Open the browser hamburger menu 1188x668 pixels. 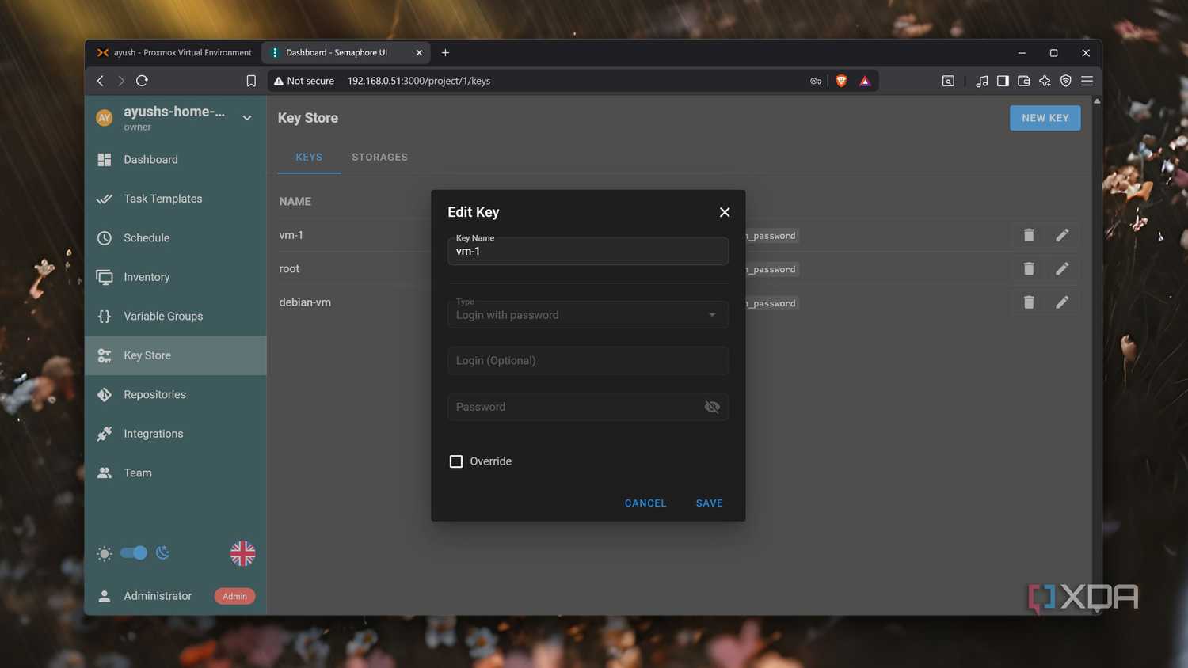(x=1087, y=81)
